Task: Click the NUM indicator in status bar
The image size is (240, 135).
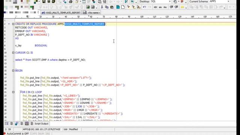Action: [41, 133]
